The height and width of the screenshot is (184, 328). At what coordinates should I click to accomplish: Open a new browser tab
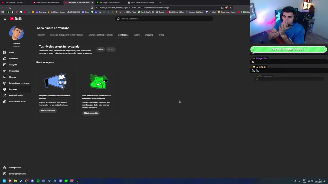160,3
